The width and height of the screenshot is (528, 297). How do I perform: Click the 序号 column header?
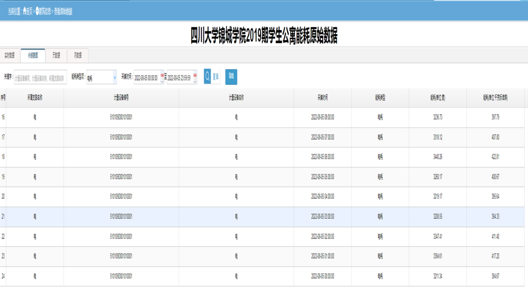pyautogui.click(x=3, y=98)
